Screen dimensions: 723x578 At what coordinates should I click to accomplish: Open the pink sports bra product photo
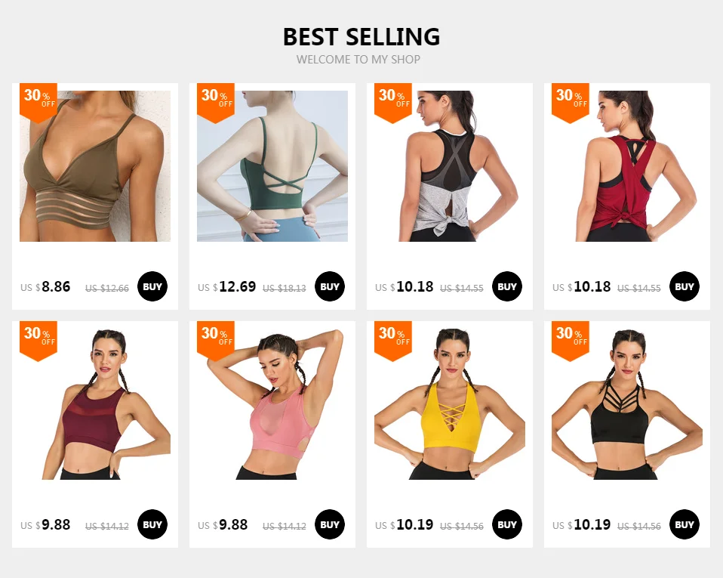(272, 404)
